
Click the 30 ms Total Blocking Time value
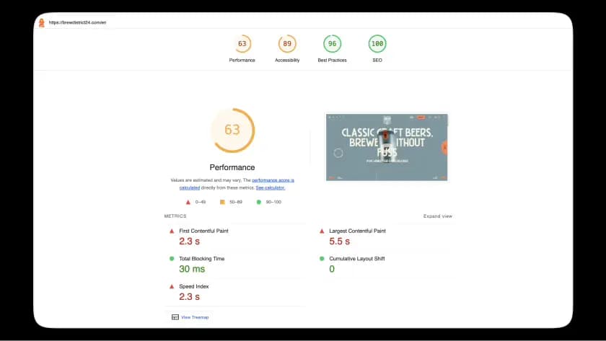(x=192, y=269)
